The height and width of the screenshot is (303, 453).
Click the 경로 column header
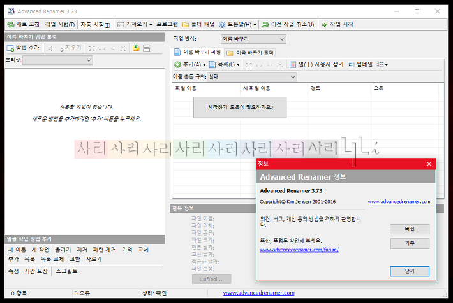coord(339,88)
